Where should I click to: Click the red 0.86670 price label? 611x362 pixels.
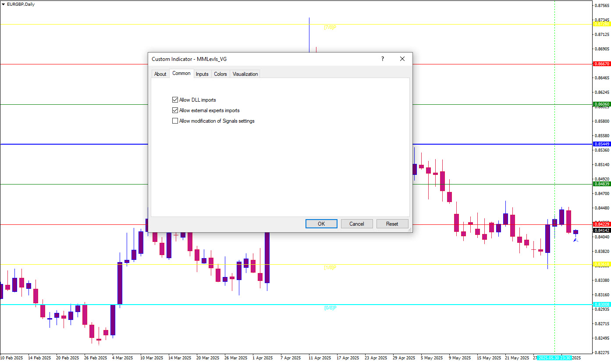pos(602,64)
